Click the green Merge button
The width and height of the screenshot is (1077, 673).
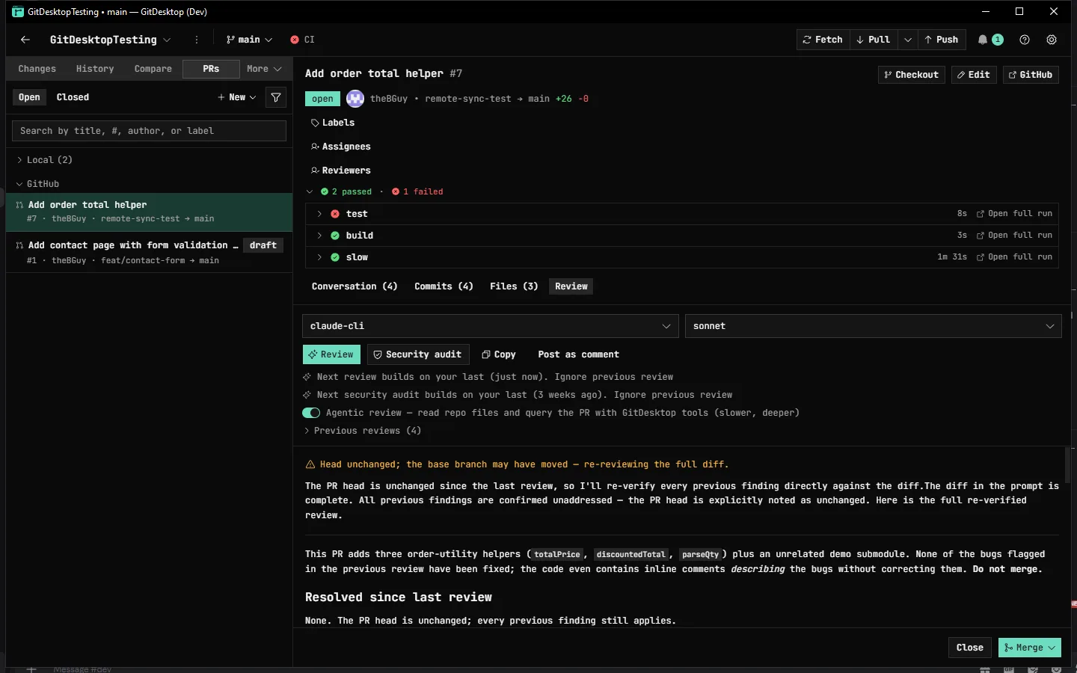click(x=1030, y=648)
